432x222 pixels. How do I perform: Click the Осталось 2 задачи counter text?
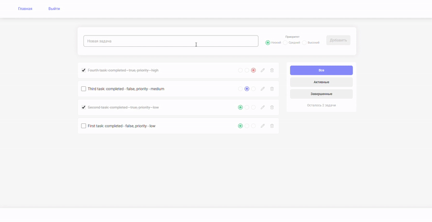point(321,105)
